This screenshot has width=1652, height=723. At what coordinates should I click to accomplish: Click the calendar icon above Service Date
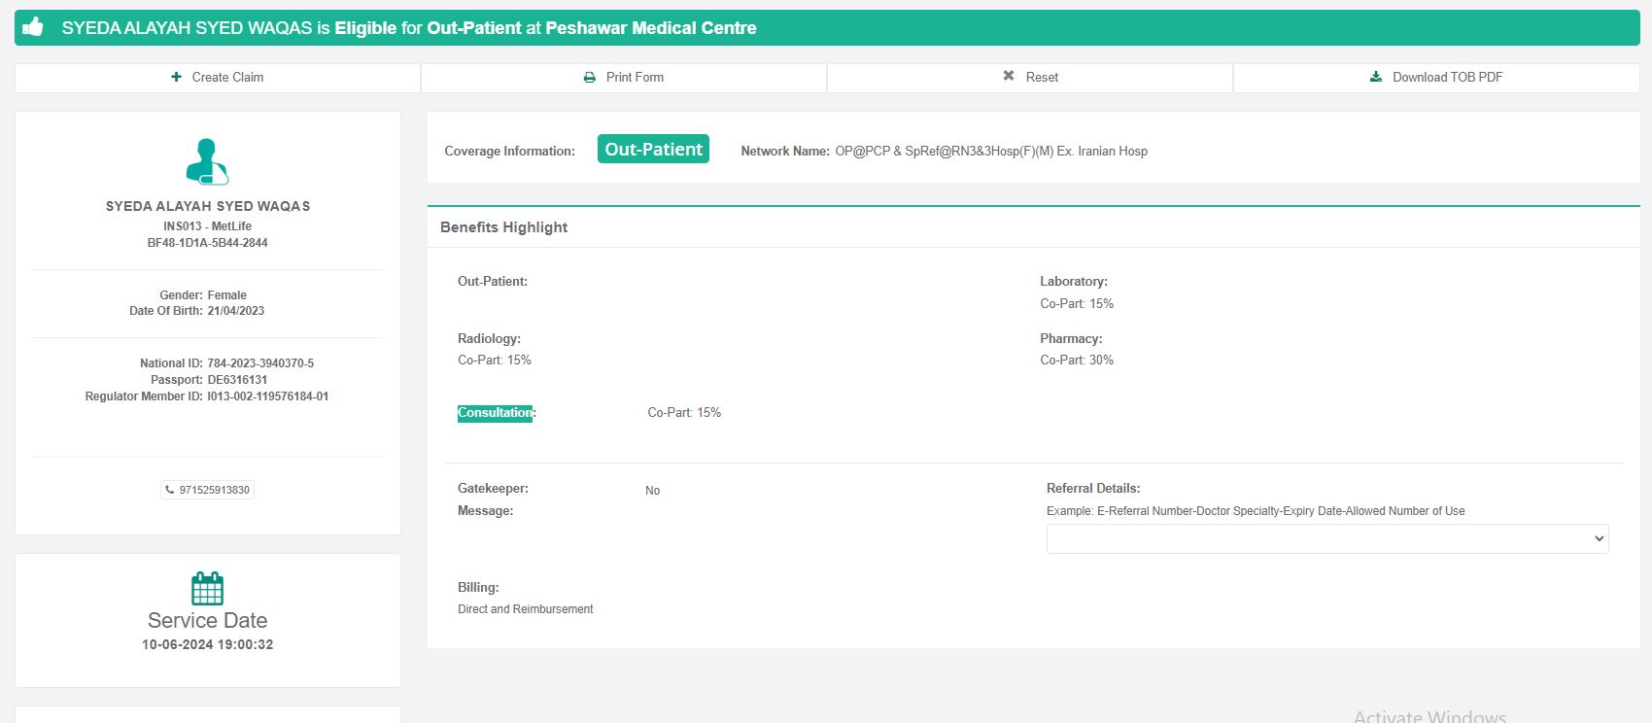click(207, 588)
